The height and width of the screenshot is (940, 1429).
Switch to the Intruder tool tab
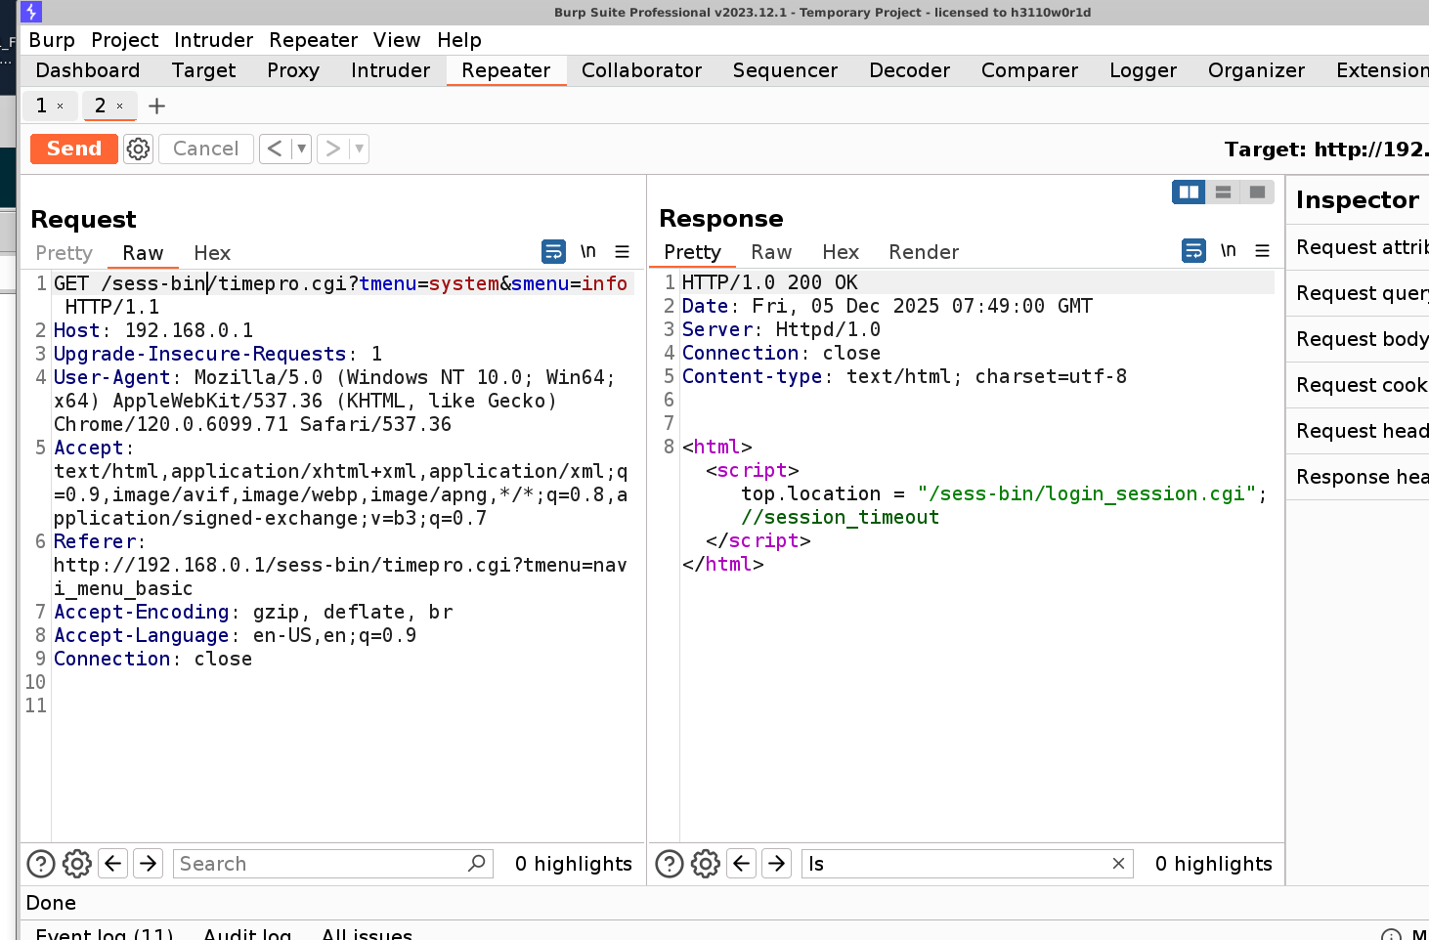pos(390,70)
